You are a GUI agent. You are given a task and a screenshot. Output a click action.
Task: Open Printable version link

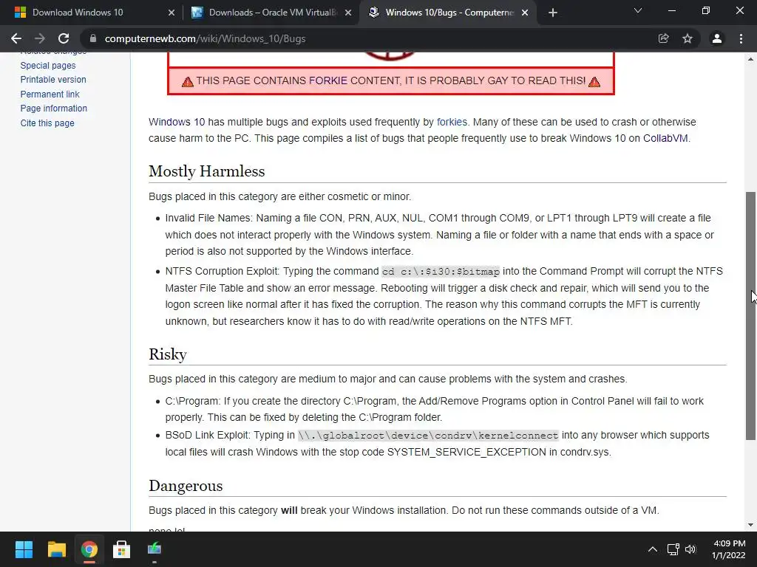pos(53,80)
